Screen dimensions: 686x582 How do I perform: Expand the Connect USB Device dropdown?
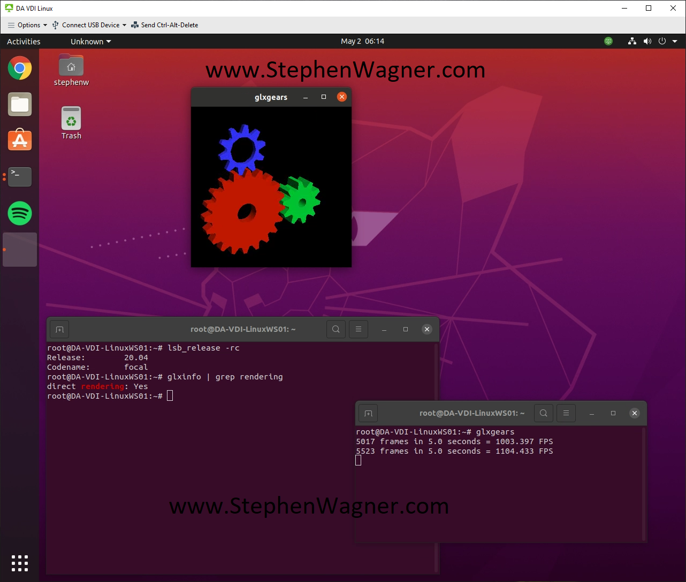click(124, 25)
